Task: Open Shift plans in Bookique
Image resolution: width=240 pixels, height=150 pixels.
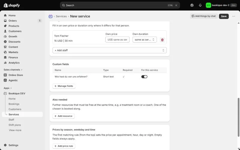Action: tap(14, 125)
